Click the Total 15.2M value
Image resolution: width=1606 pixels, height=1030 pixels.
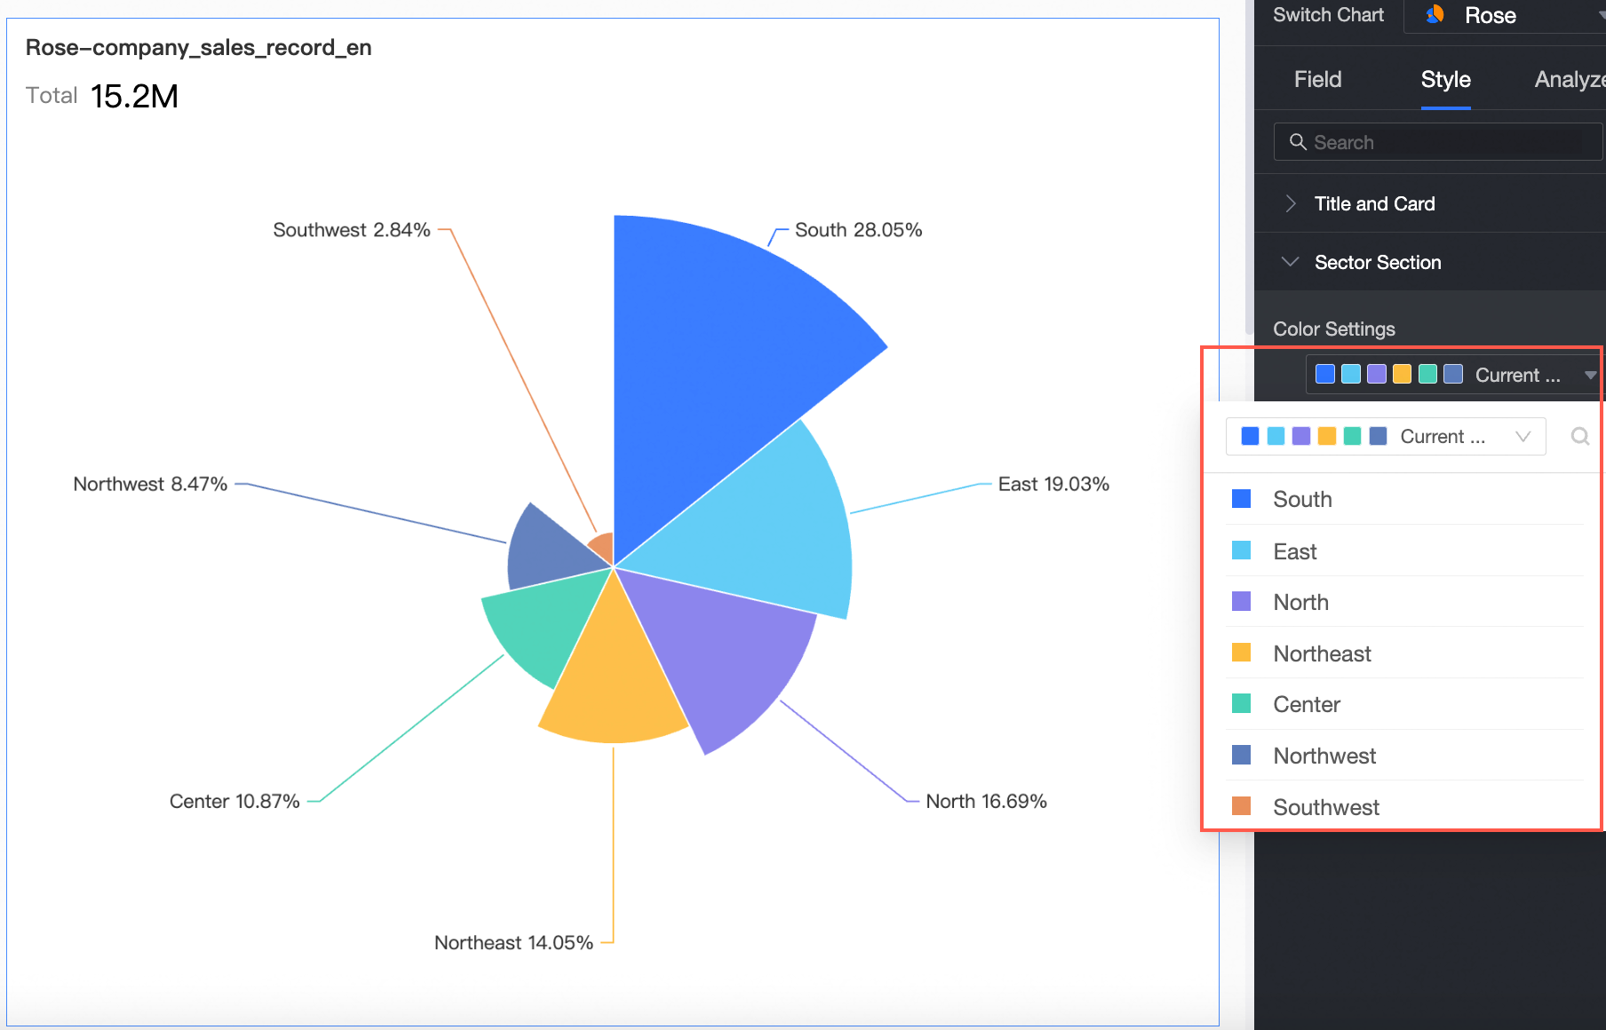click(x=134, y=96)
